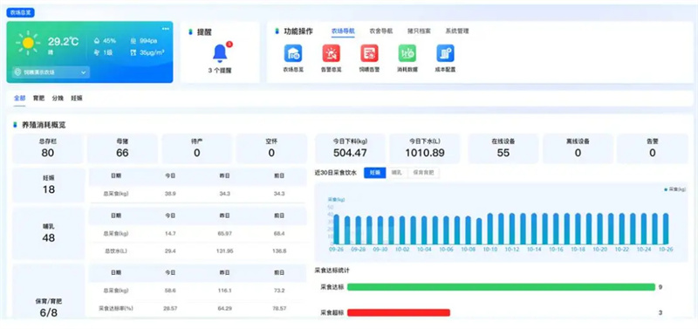
Task: Select the 分娩 filter tab
Action: click(x=58, y=98)
